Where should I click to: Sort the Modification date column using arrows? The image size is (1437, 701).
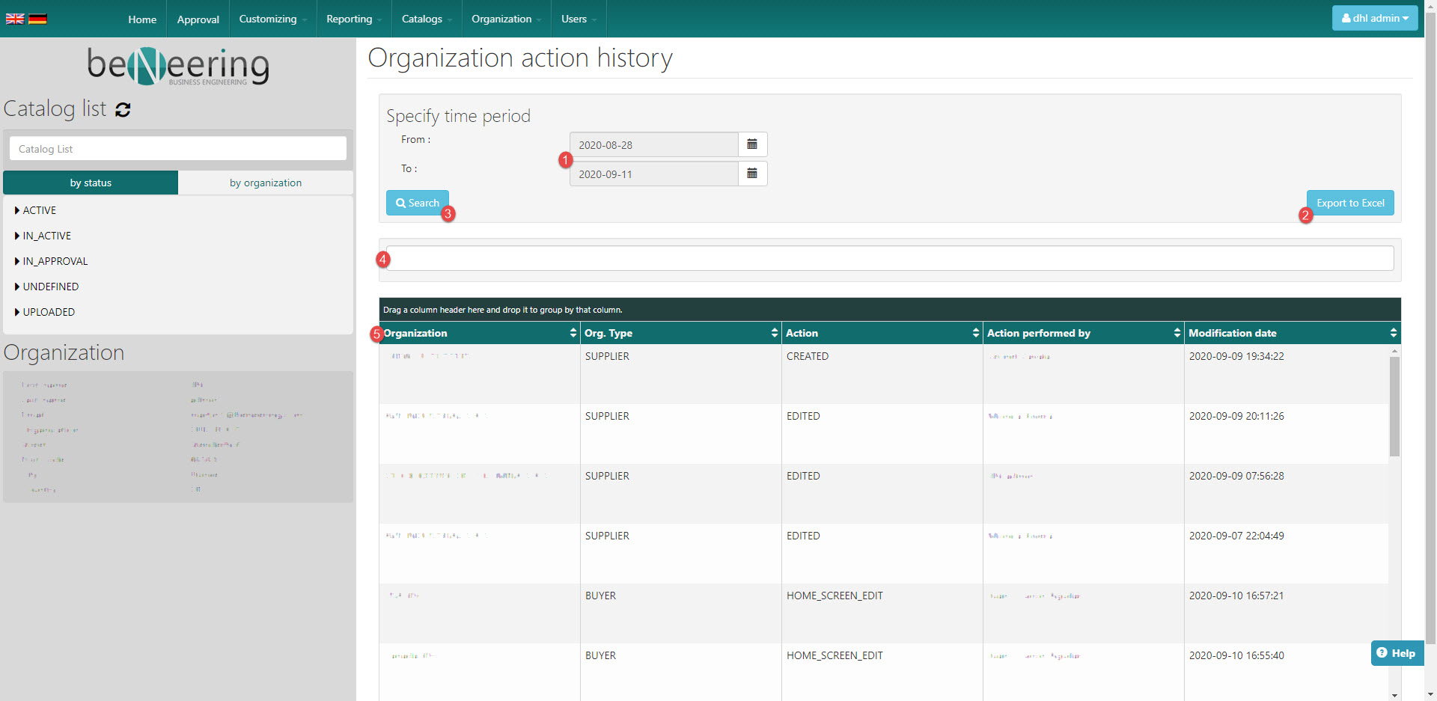pyautogui.click(x=1393, y=333)
